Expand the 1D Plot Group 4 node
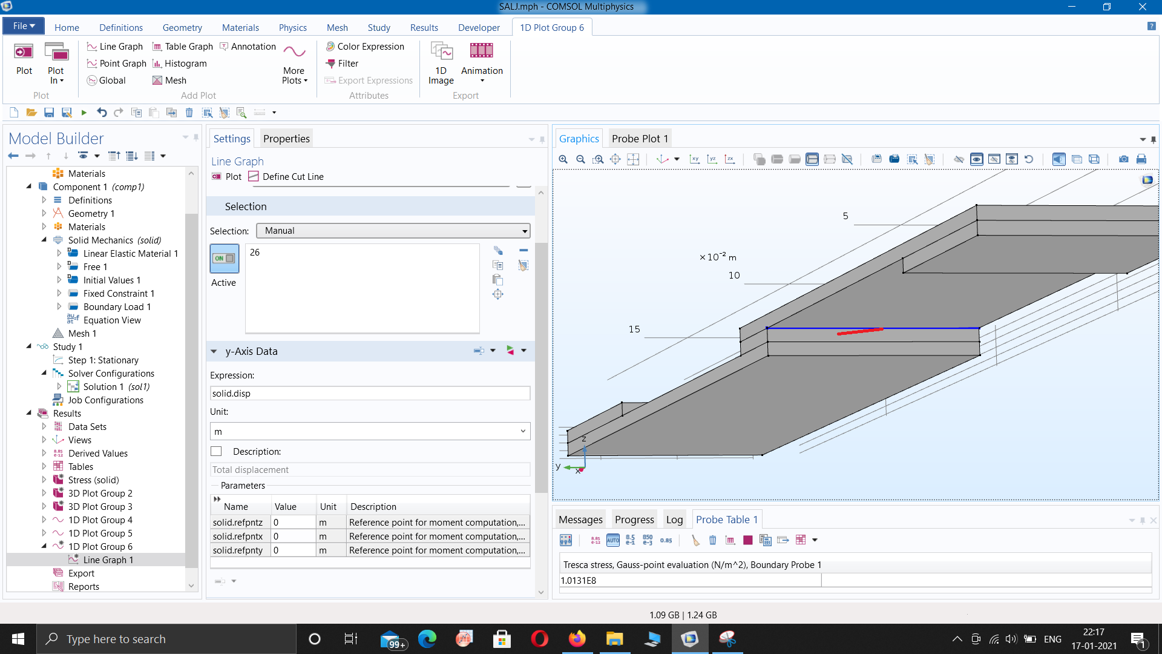Image resolution: width=1162 pixels, height=654 pixels. pos(44,520)
